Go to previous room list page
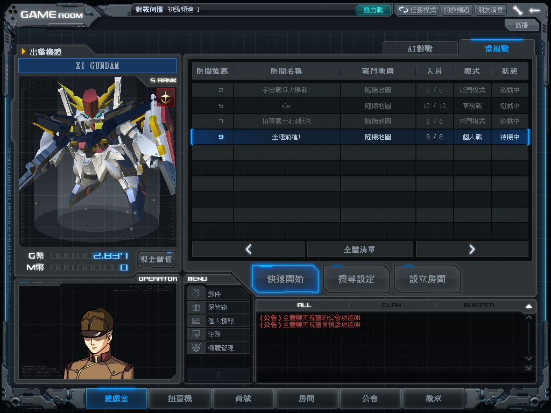Screen dimensions: 551x413 coord(248,250)
